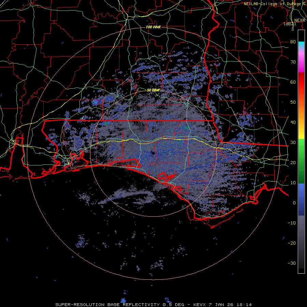Click the 80 value on the dBZ scale
This screenshot has height=307, width=307.
click(x=293, y=42)
